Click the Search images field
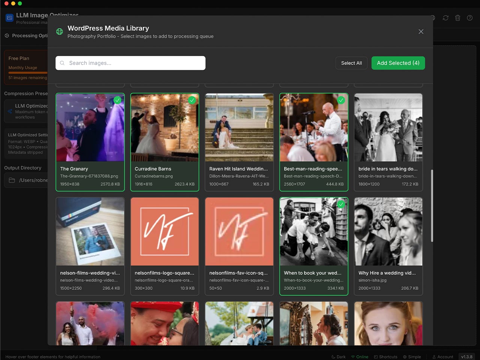 tap(130, 63)
